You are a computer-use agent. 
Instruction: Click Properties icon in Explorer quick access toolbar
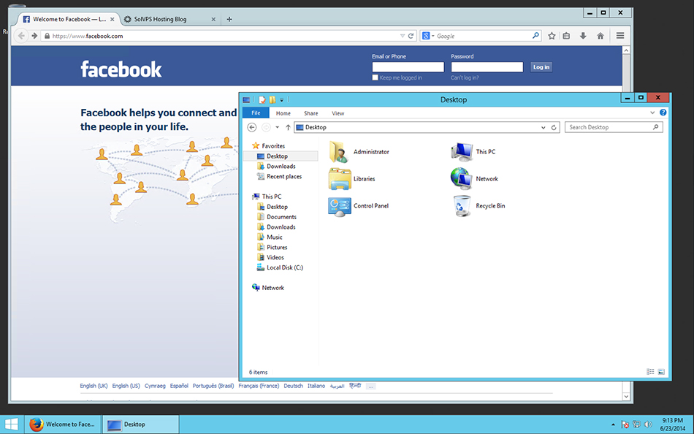(x=262, y=99)
